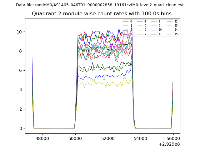The height and width of the screenshot is (150, 200).
Task: Click dashed gray legend entry 15
Action: (172, 34)
